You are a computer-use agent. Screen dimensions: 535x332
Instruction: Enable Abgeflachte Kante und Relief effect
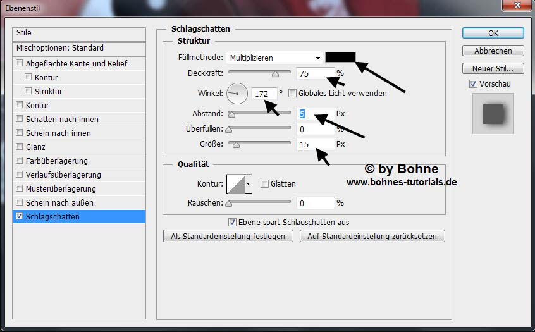(20, 63)
